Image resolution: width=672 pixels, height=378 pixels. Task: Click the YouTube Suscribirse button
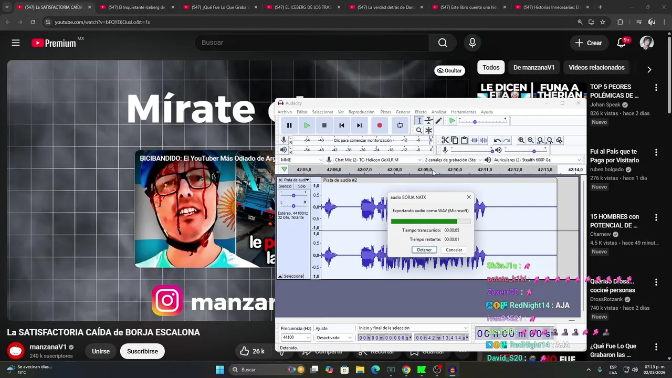point(142,351)
